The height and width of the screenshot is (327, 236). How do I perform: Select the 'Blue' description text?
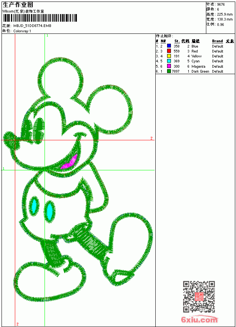[195, 46]
